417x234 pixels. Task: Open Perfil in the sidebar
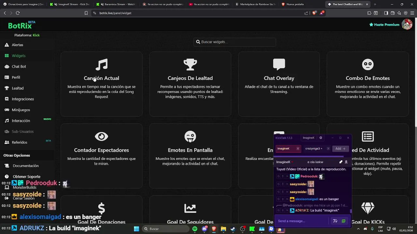[x=16, y=77]
